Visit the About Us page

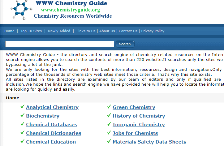click(x=107, y=31)
